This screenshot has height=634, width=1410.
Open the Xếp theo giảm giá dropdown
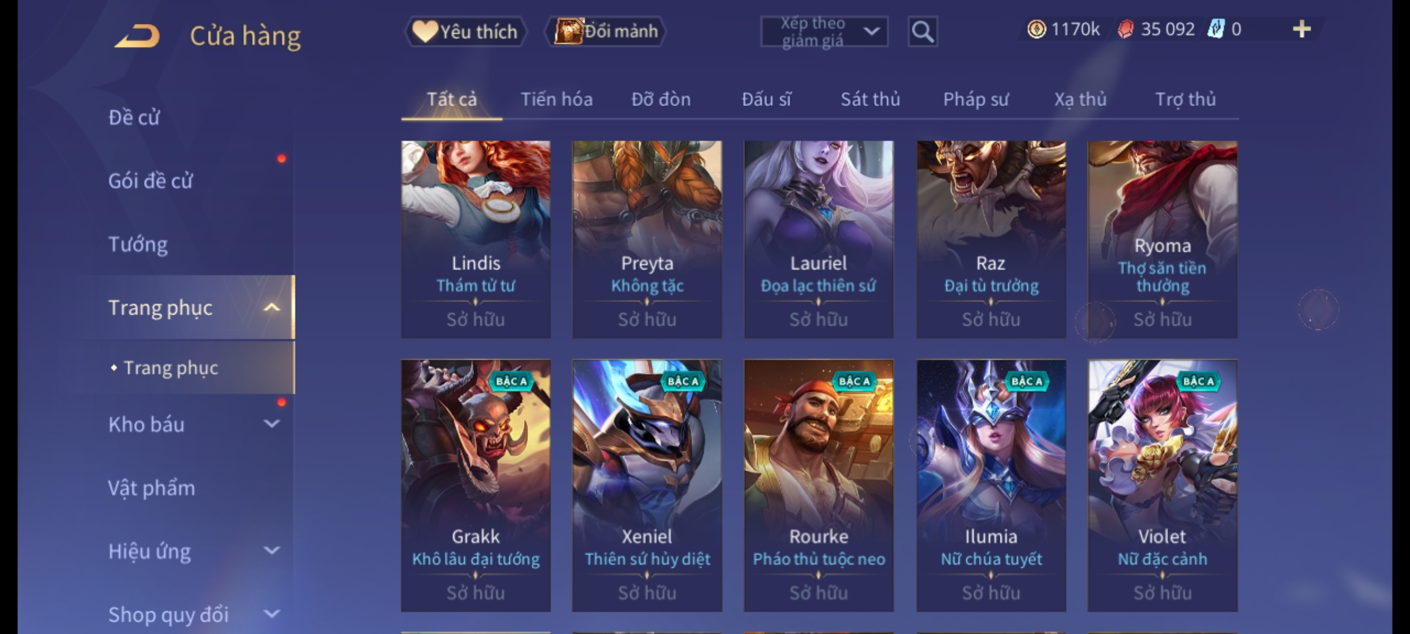pyautogui.click(x=824, y=32)
